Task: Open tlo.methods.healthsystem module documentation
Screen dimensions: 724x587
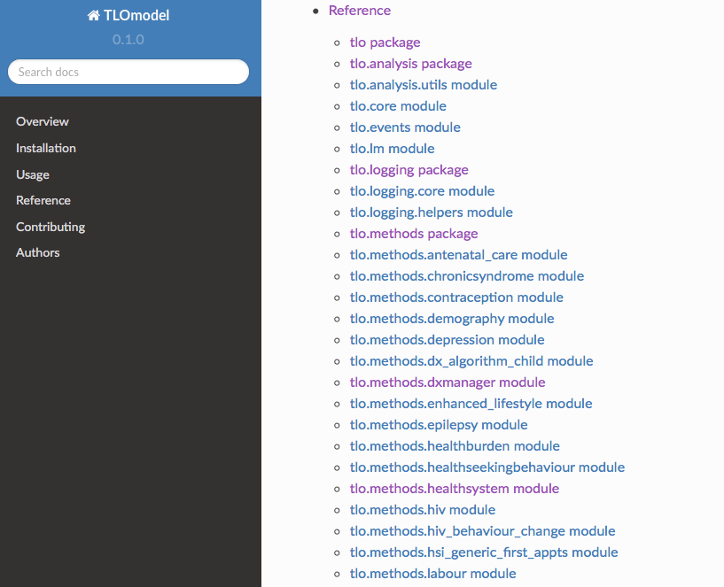Action: click(455, 488)
